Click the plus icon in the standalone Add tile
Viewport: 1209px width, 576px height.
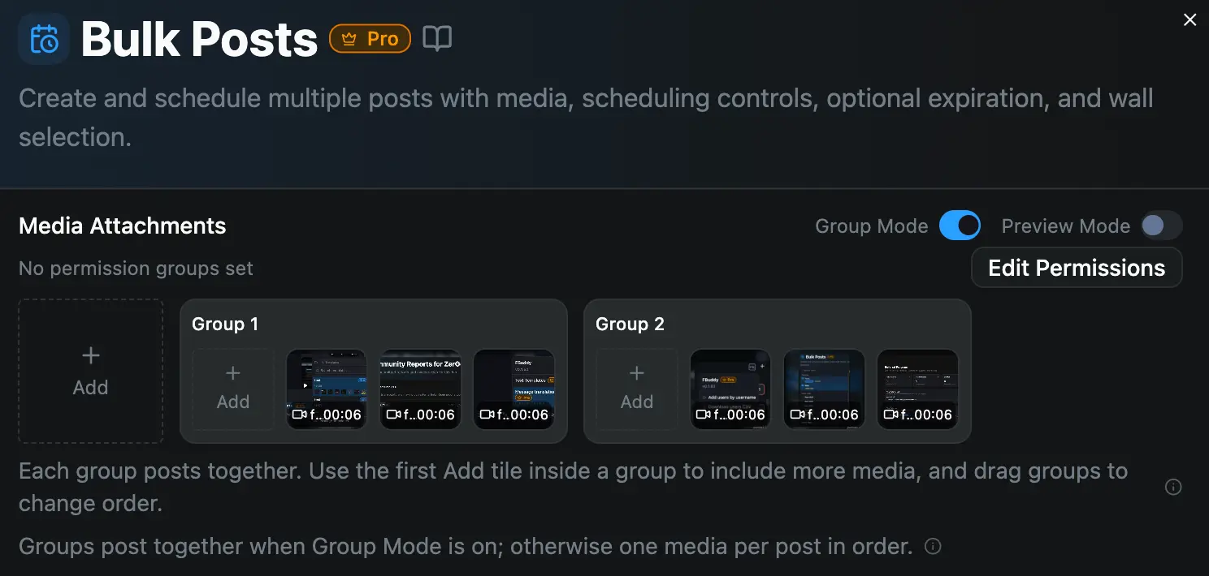pos(90,355)
